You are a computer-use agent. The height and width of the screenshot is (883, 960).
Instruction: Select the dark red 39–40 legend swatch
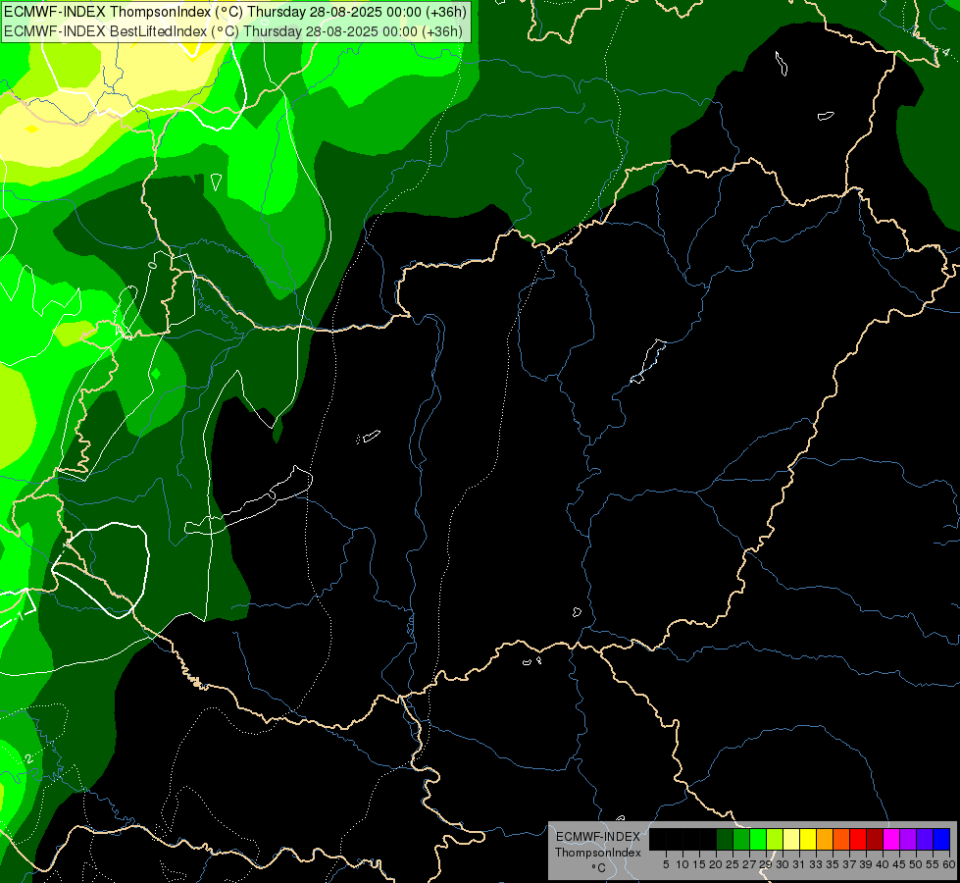coord(875,840)
